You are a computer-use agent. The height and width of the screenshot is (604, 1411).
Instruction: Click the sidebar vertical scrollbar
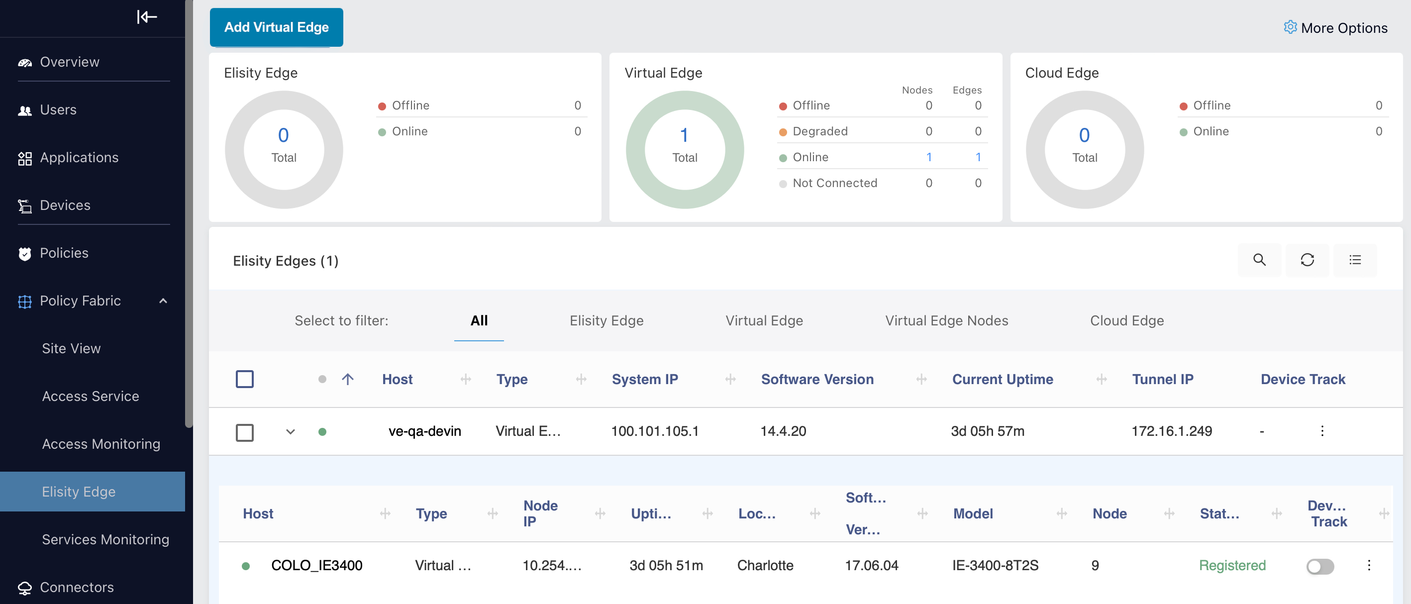tap(189, 213)
